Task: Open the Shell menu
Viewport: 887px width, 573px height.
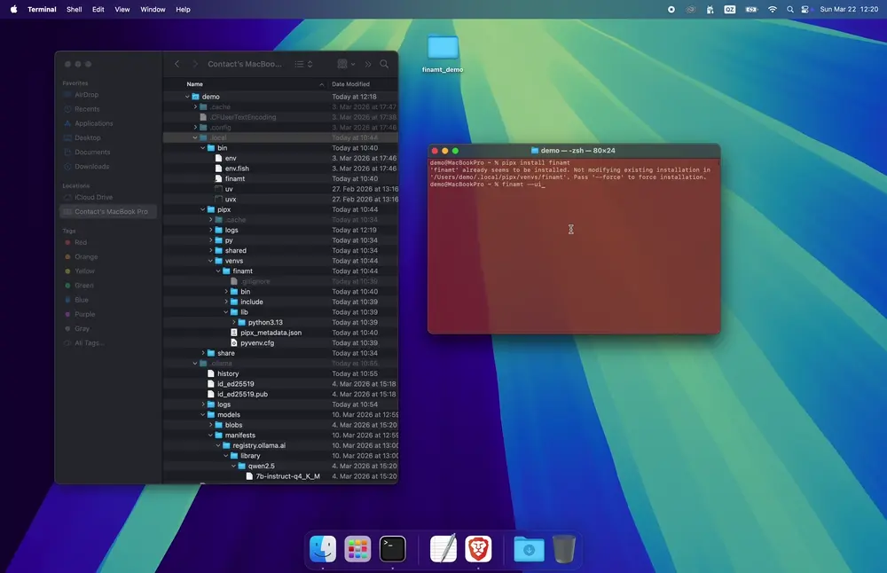Action: (74, 9)
